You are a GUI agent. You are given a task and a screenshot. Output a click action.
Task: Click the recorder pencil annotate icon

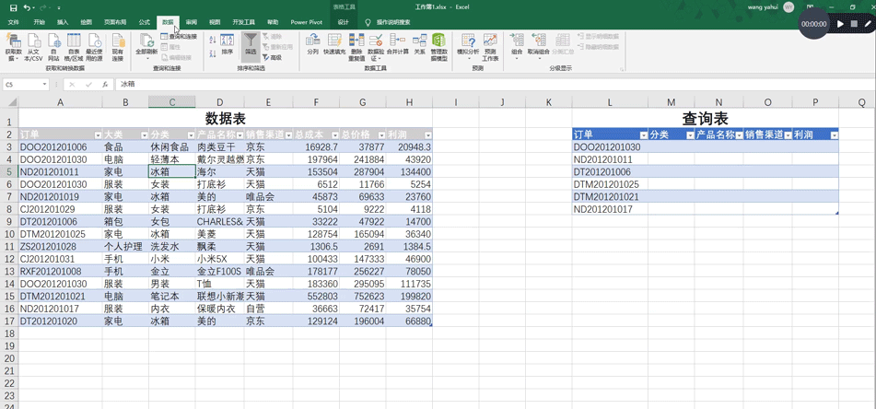point(868,24)
